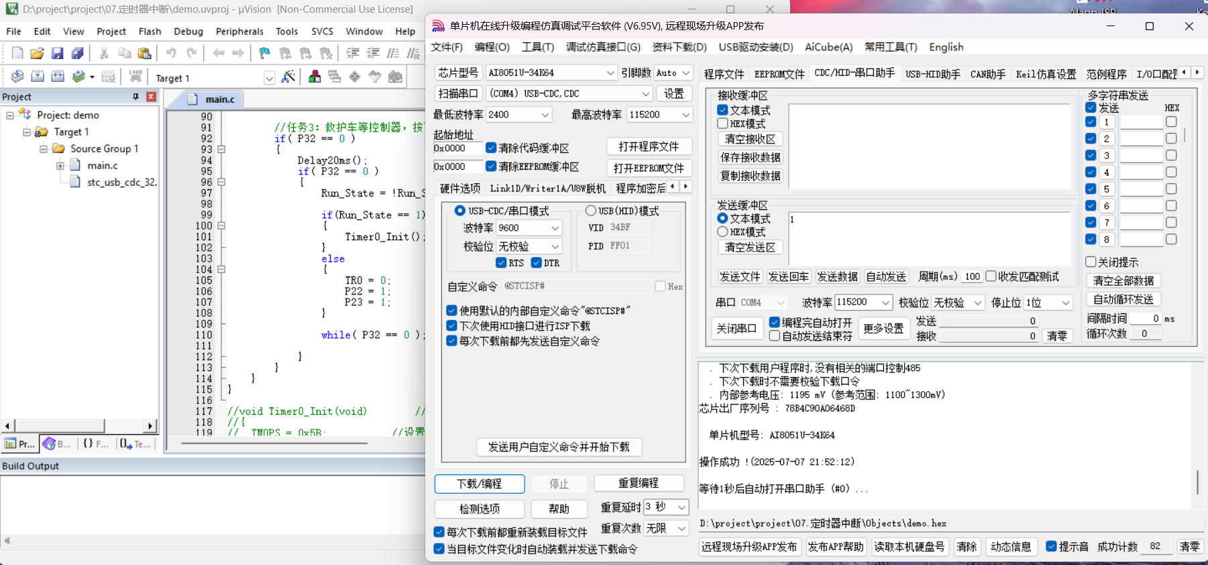This screenshot has width=1208, height=565.
Task: Click the Undo arrow in µVision toolbar
Action: [171, 53]
